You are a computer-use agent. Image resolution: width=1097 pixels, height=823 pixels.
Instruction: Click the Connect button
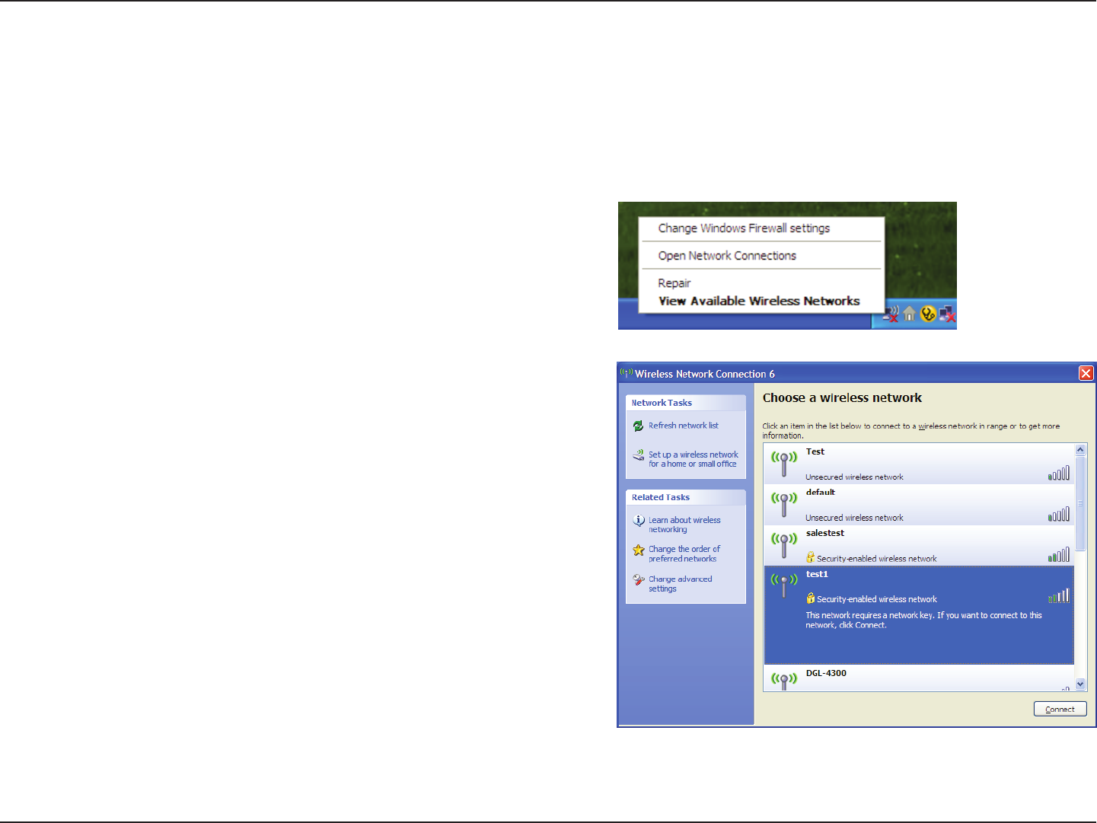click(1060, 709)
